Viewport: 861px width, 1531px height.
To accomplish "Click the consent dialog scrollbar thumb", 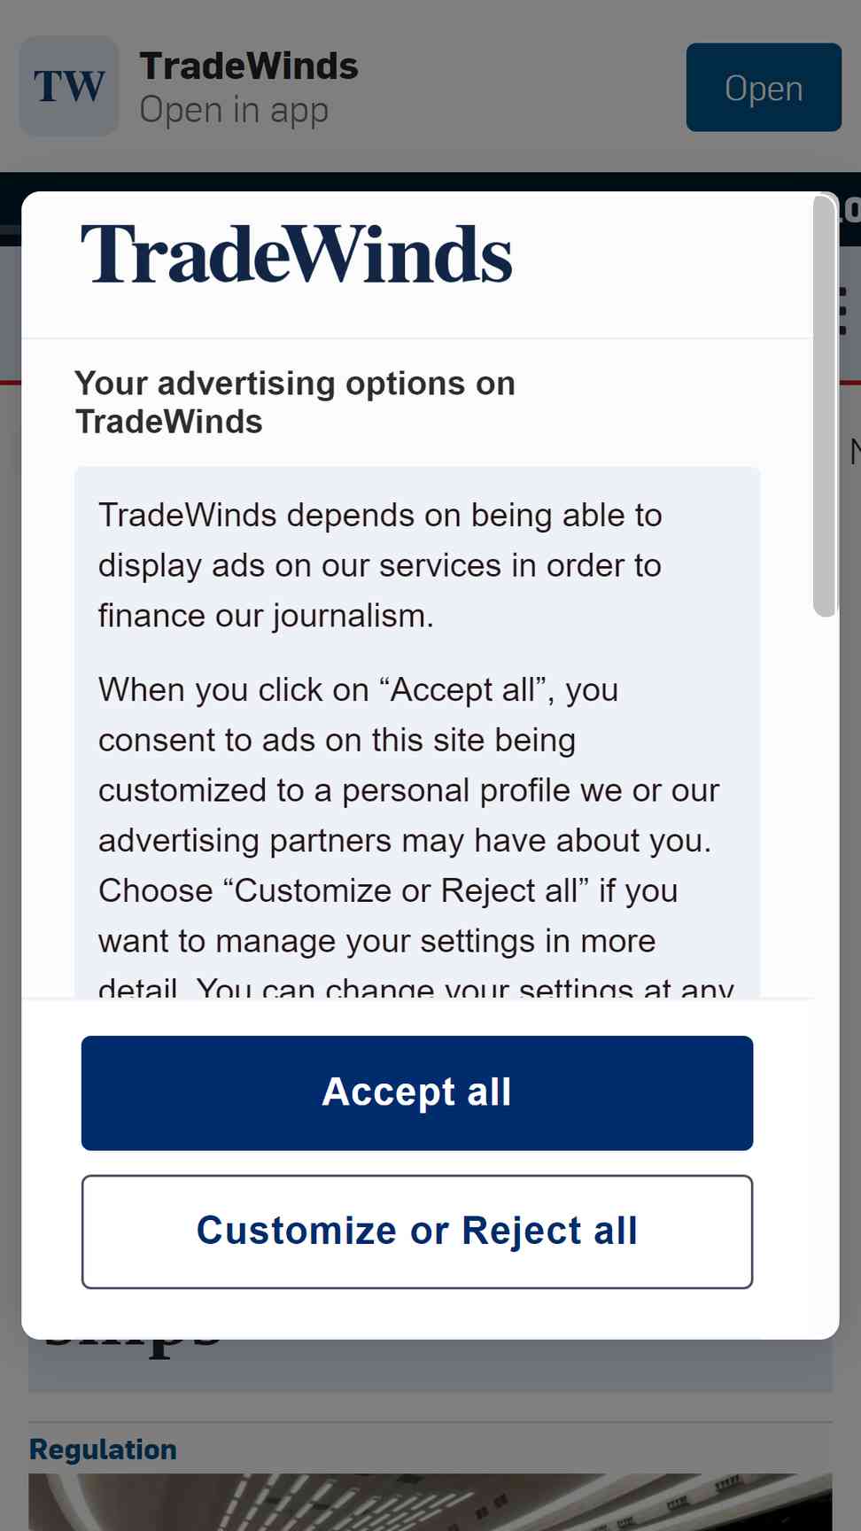I will click(825, 405).
